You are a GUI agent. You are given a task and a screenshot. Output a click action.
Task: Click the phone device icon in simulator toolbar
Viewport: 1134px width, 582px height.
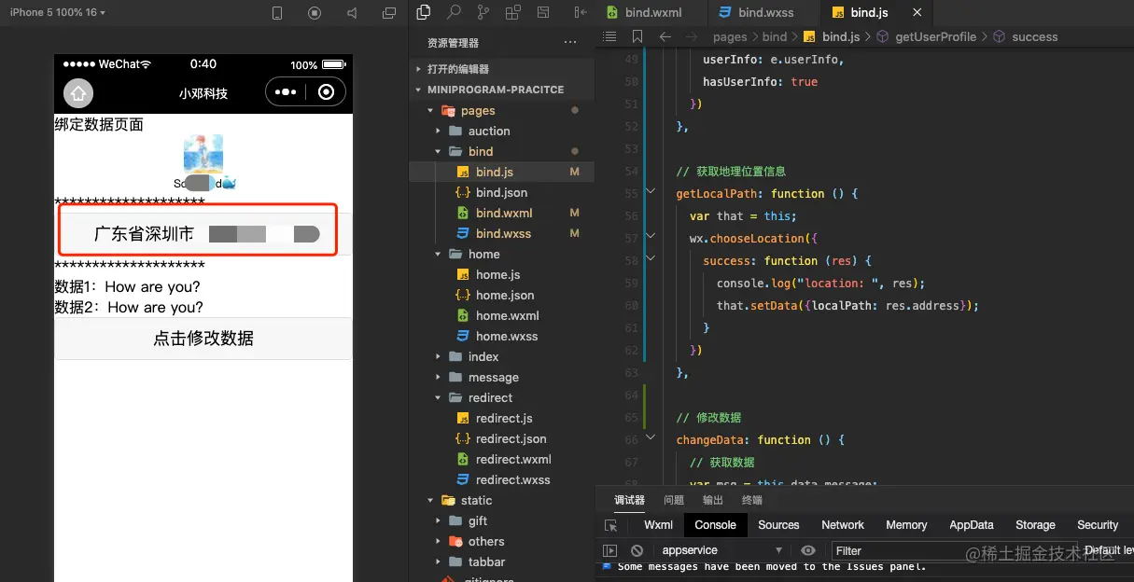click(x=277, y=13)
